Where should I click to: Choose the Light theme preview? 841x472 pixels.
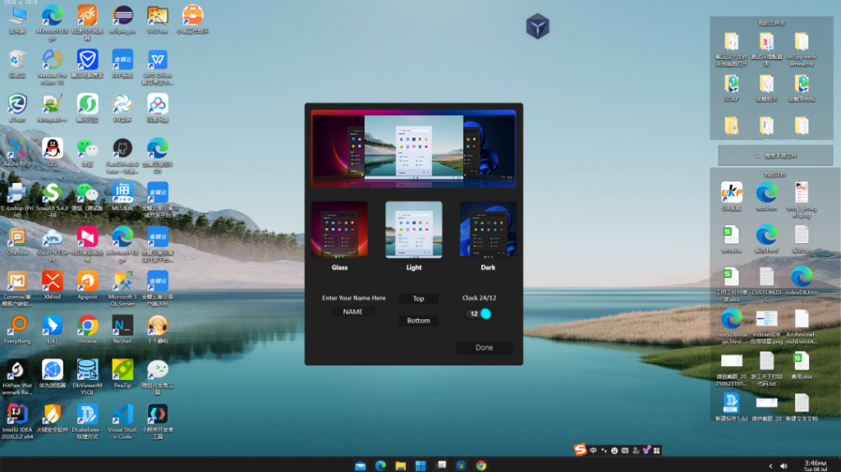[414, 229]
